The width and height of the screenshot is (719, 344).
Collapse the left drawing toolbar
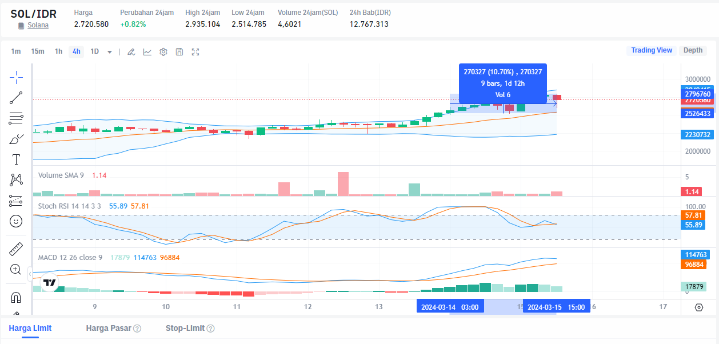pyautogui.click(x=30, y=275)
